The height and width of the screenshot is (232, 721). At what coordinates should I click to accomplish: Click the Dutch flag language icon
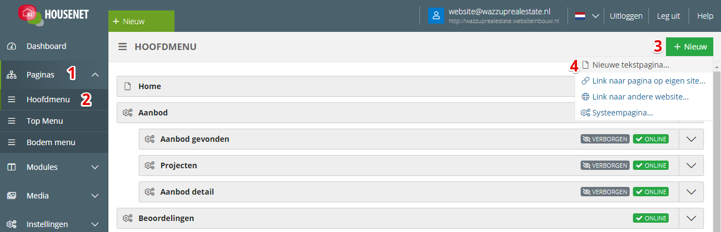click(x=580, y=16)
